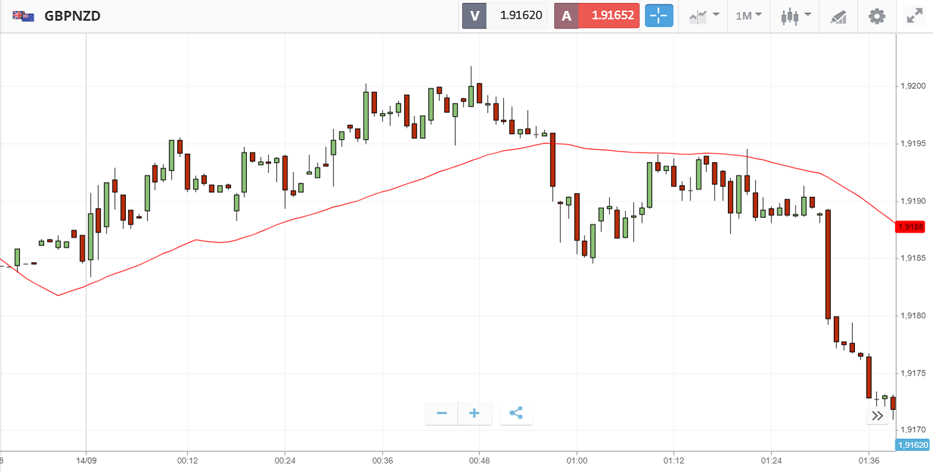Select the drawing tools pencil icon
The width and height of the screenshot is (933, 472).
coord(839,16)
